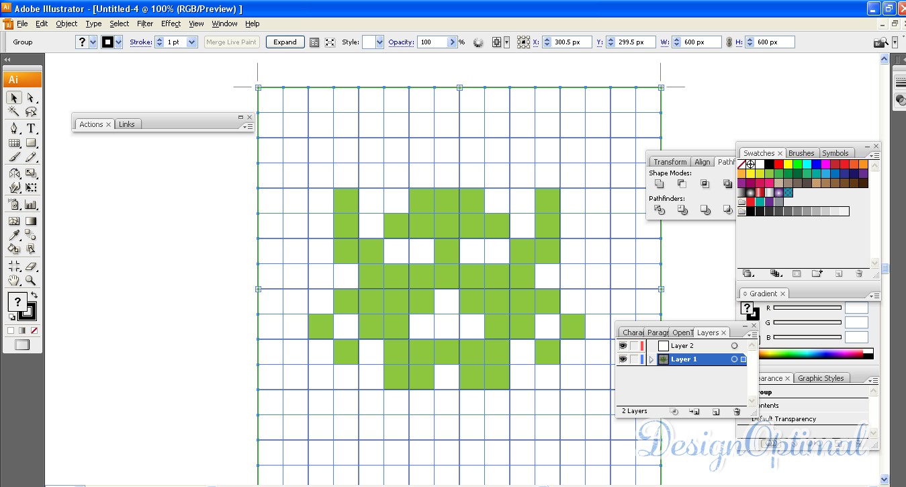Open the Object menu
Image resolution: width=906 pixels, height=487 pixels.
(66, 24)
